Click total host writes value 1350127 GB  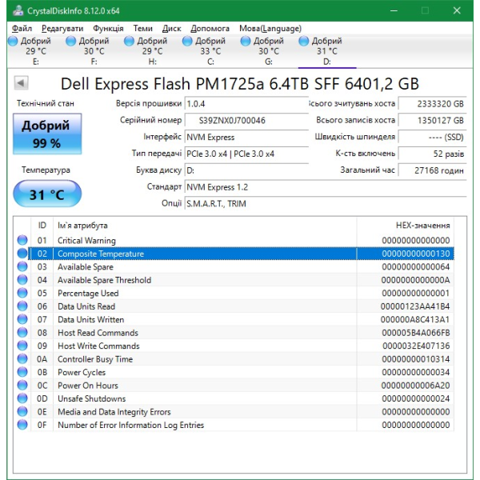432,120
